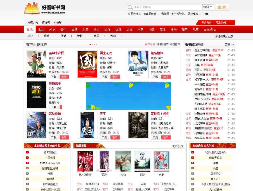Click the magnifying glass search icon
Image resolution: width=253 pixels, height=191 pixels.
(x=130, y=7)
